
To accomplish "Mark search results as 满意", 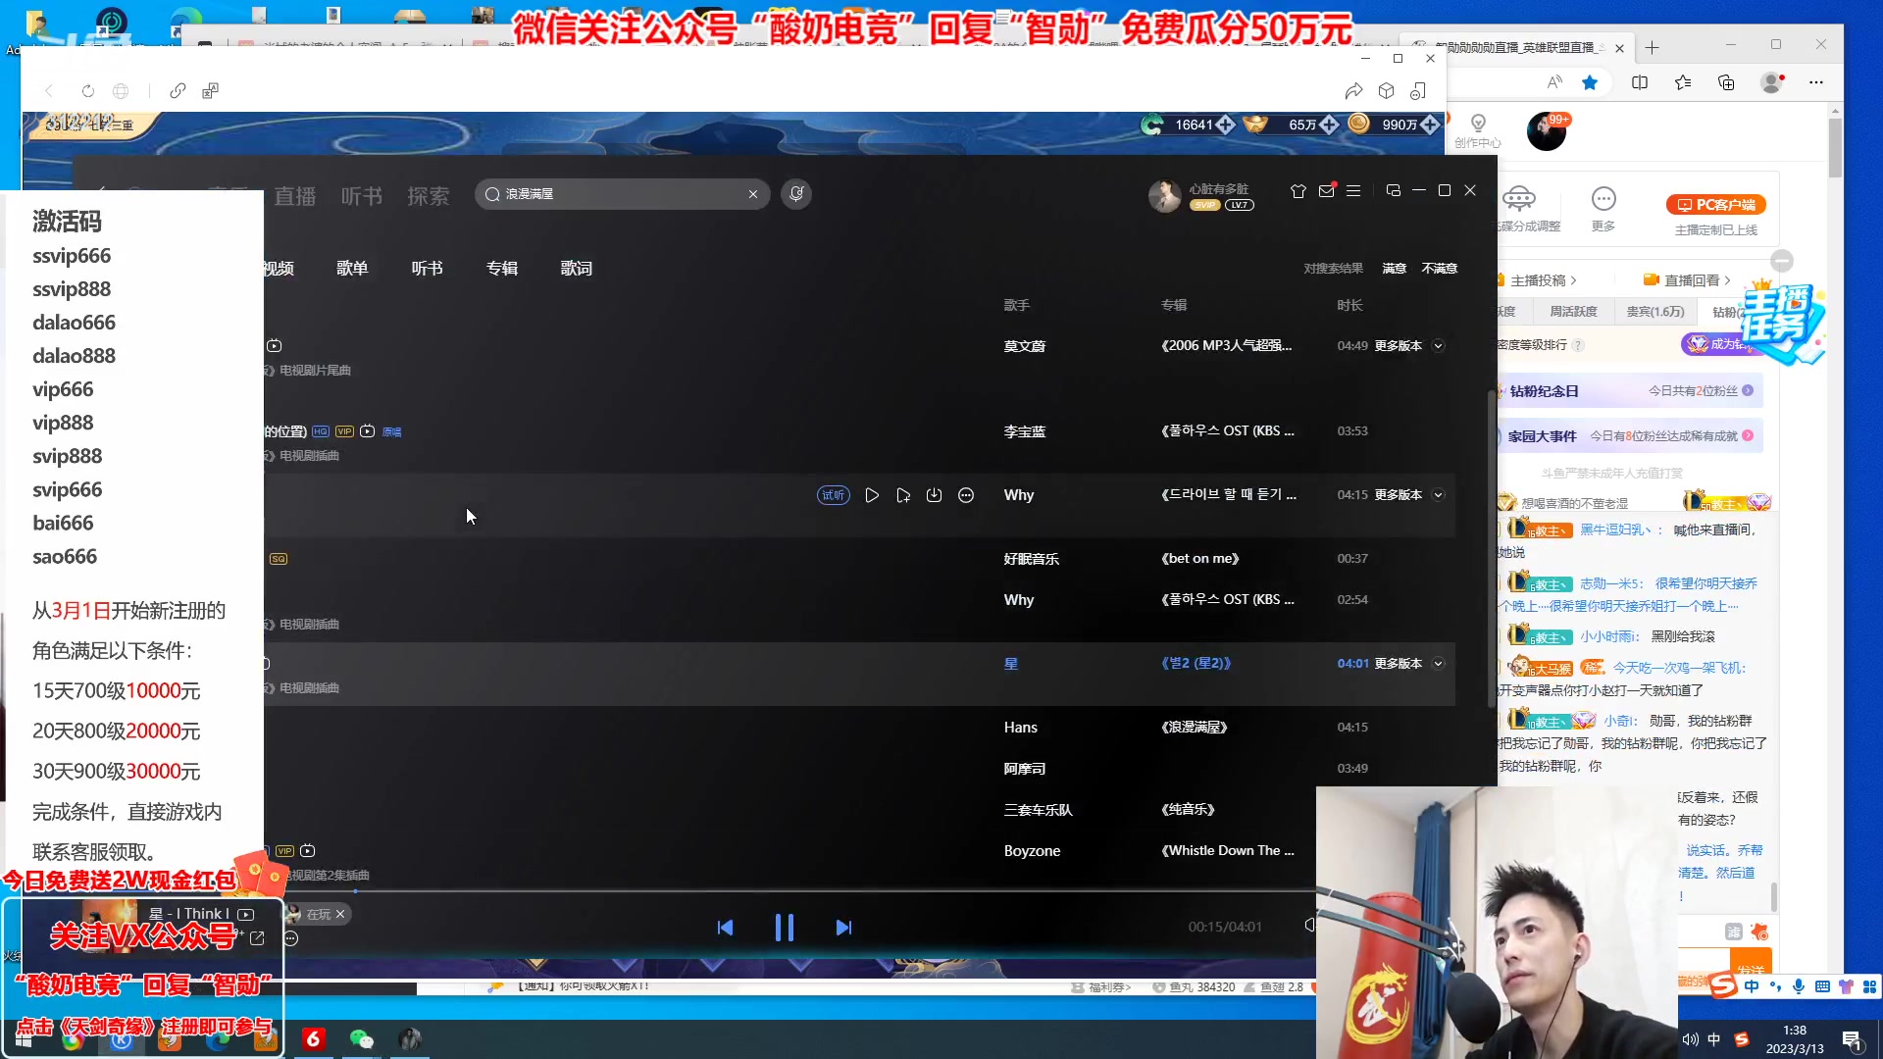I will 1395,269.
